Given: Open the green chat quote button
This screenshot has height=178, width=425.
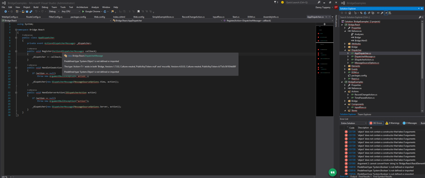Looking at the screenshot, I should (x=333, y=172).
